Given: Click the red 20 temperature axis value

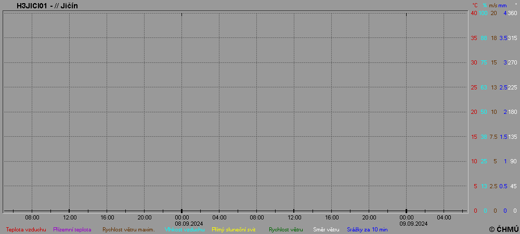Looking at the screenshot, I should coord(474,112).
